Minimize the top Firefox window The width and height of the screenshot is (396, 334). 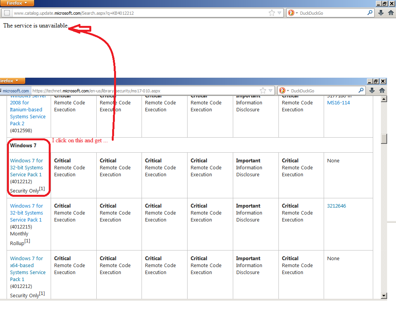pos(379,3)
